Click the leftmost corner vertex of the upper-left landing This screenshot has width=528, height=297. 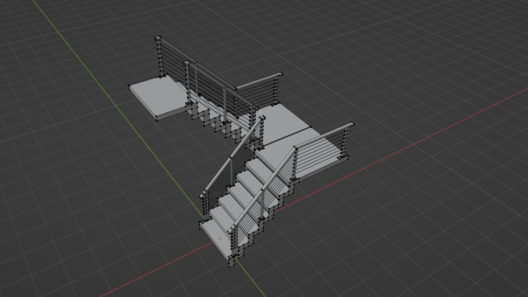point(129,86)
